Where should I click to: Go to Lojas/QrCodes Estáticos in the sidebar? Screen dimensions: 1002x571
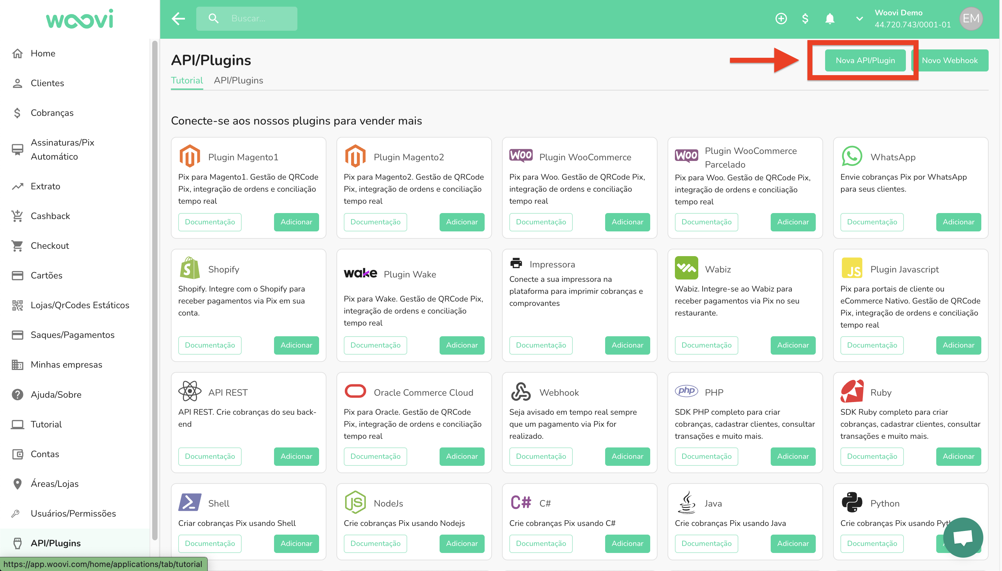click(x=79, y=305)
